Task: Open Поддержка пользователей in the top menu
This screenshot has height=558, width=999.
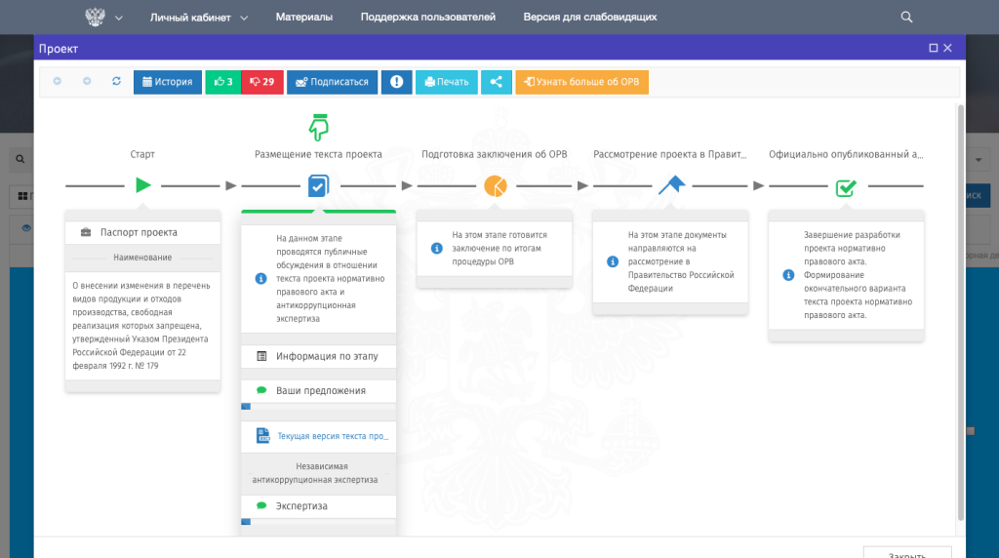Action: 427,18
